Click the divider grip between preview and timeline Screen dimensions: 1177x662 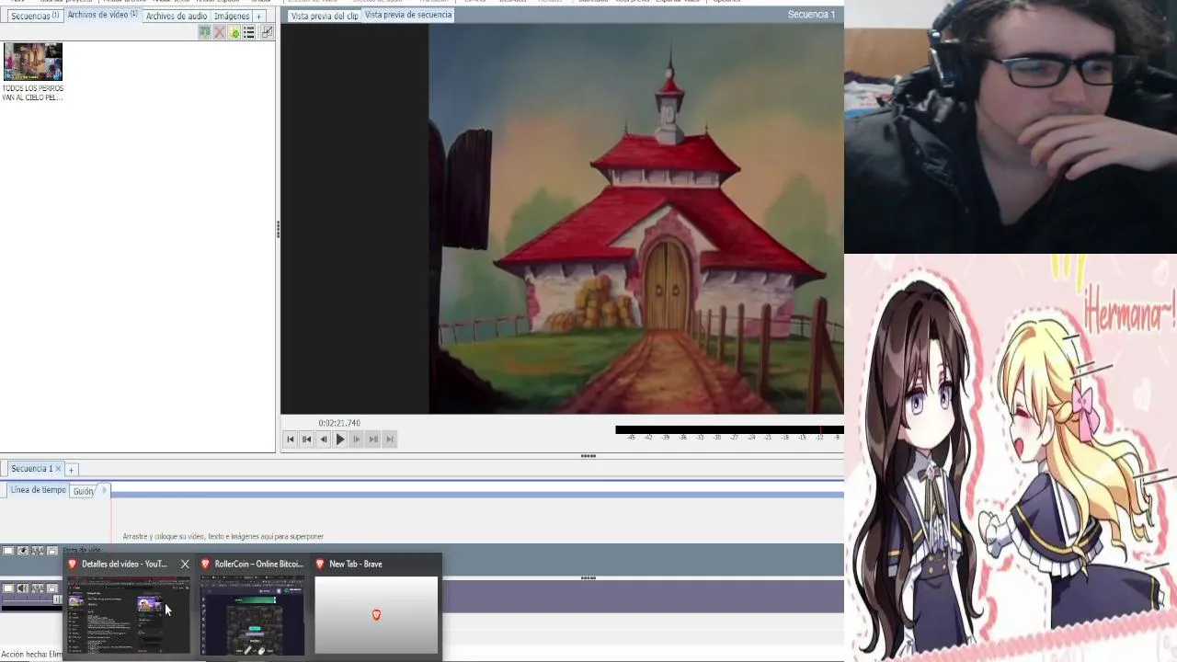tap(588, 456)
